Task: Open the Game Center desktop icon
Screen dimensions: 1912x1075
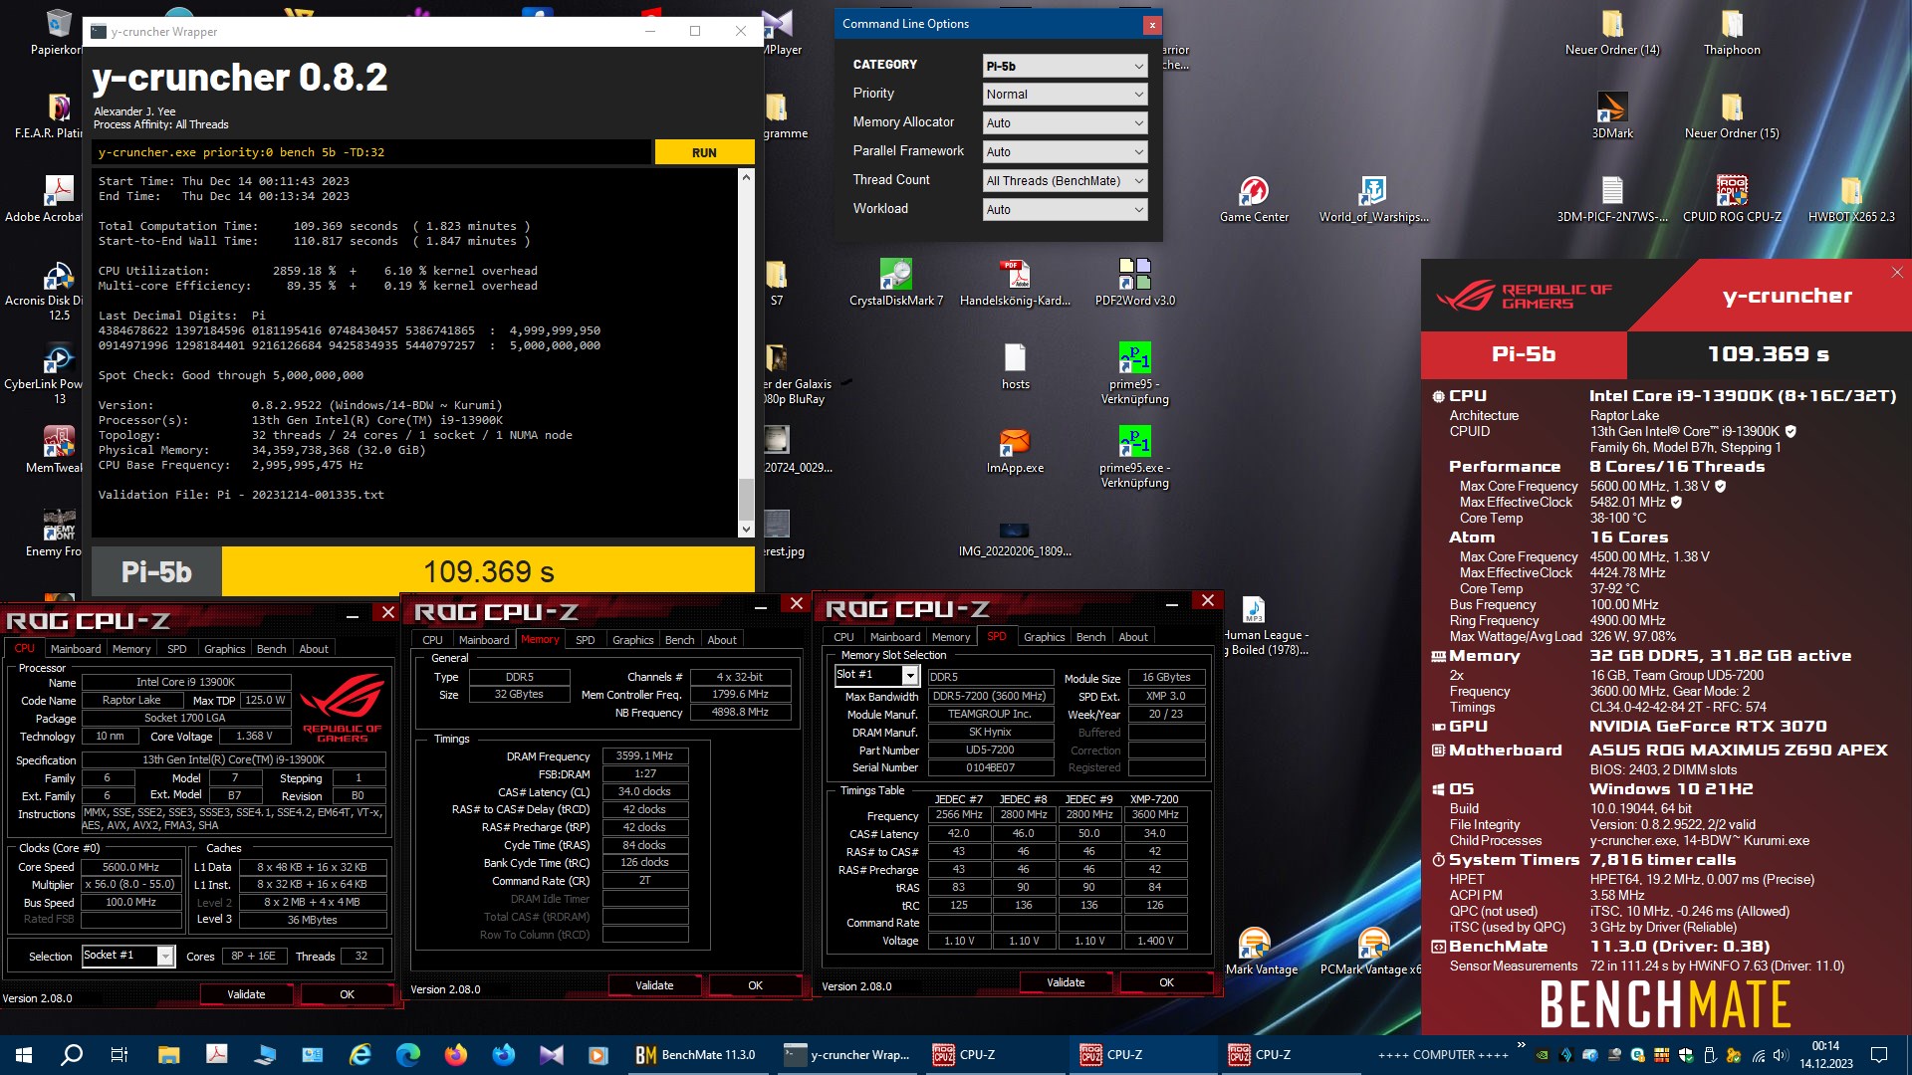Action: tap(1254, 199)
